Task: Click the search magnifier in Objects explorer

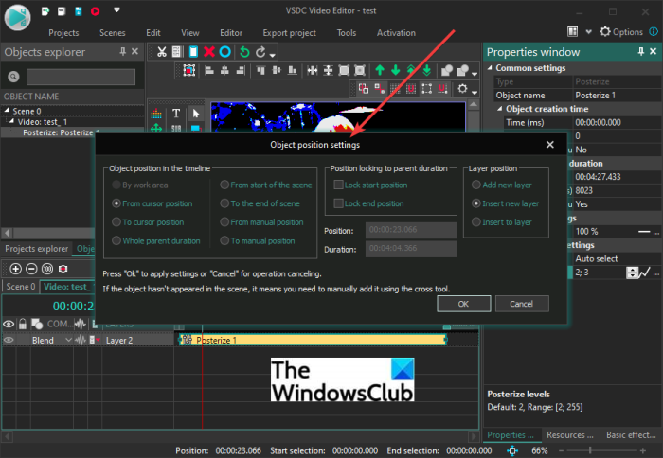Action: coord(14,77)
